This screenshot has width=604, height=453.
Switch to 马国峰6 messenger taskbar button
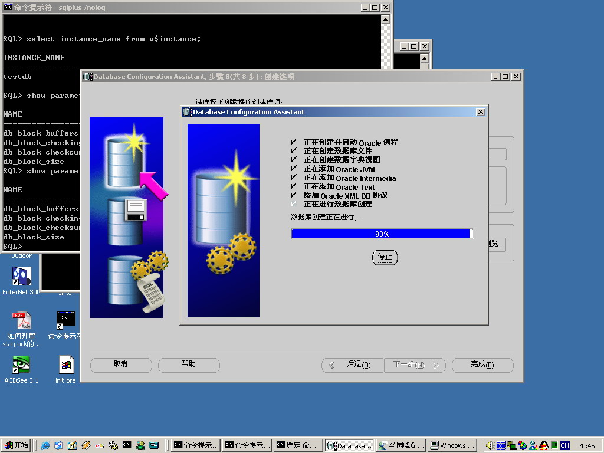coord(401,445)
